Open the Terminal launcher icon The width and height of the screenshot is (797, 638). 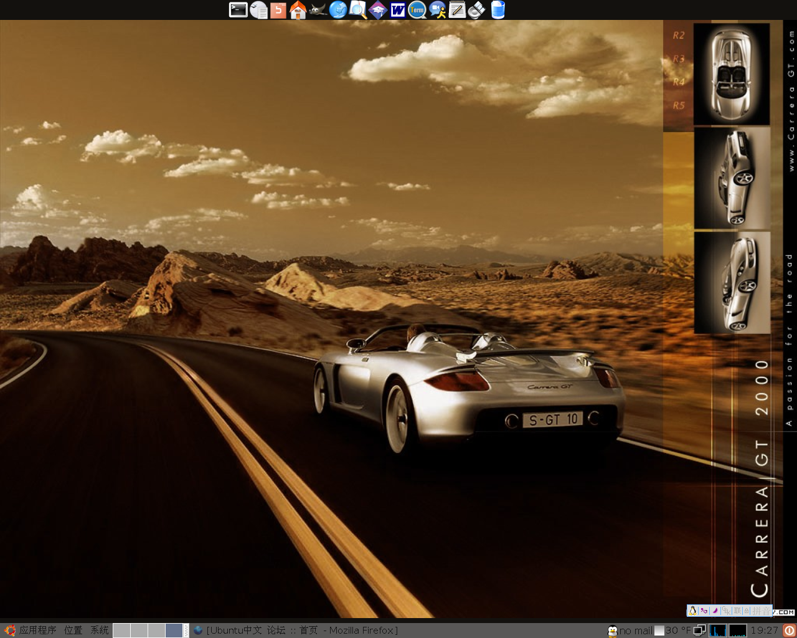tap(238, 9)
